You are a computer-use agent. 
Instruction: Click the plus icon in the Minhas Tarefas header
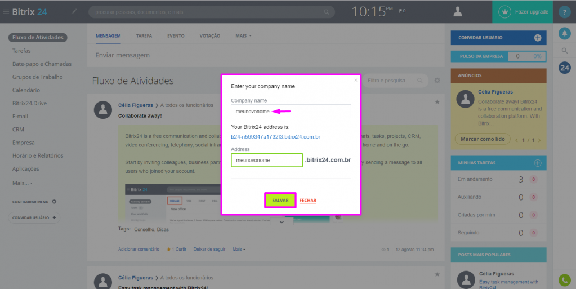point(537,163)
